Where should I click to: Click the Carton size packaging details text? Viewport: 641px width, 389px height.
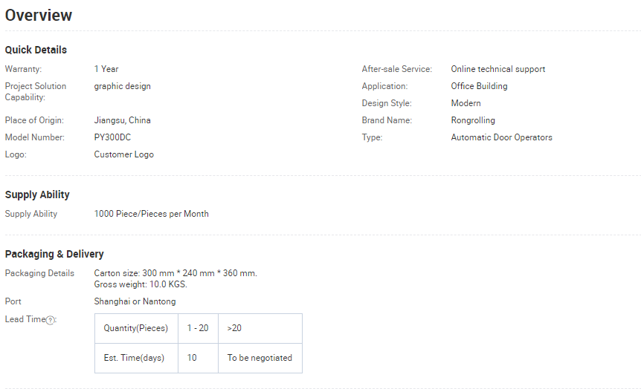(175, 279)
